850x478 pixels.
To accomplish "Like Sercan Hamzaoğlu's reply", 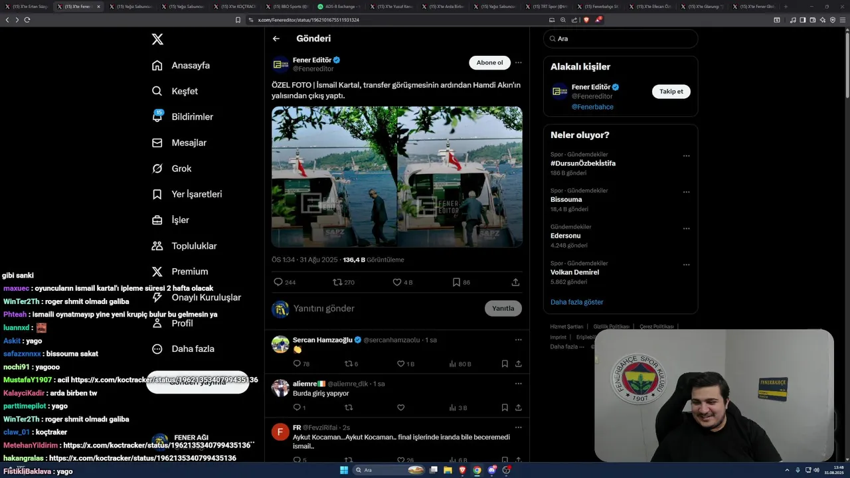I will tap(400, 364).
